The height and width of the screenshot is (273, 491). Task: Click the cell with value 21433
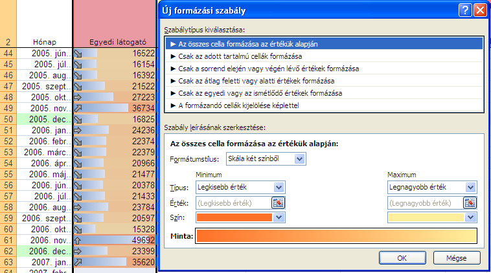pyautogui.click(x=115, y=196)
